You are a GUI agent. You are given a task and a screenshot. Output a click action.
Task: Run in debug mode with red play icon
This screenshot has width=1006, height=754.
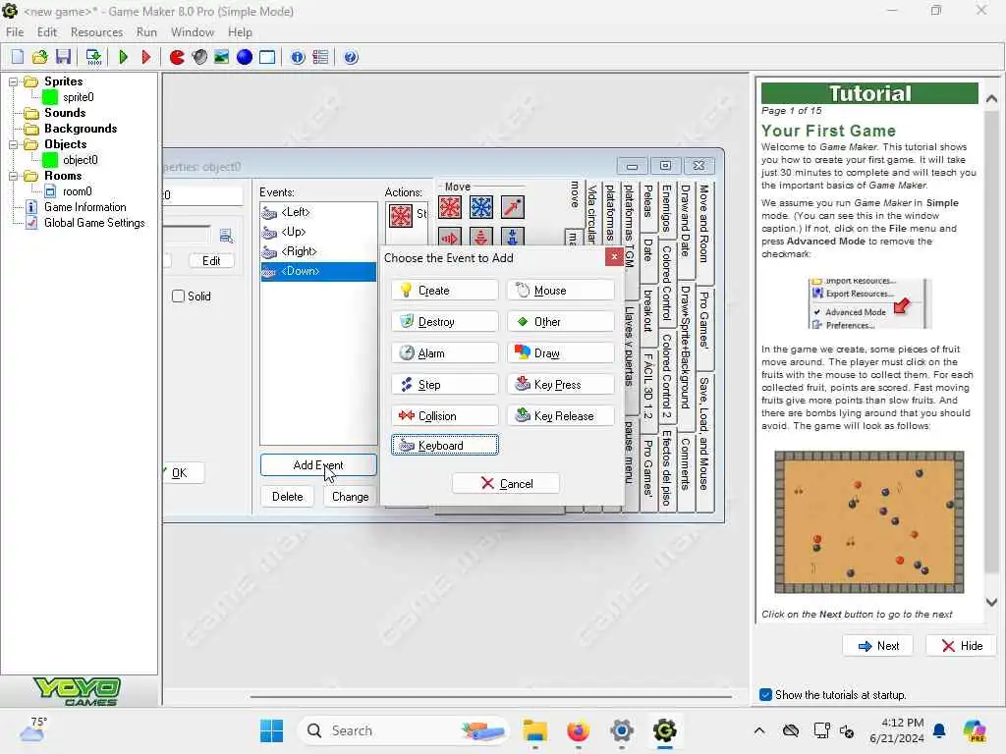(145, 57)
